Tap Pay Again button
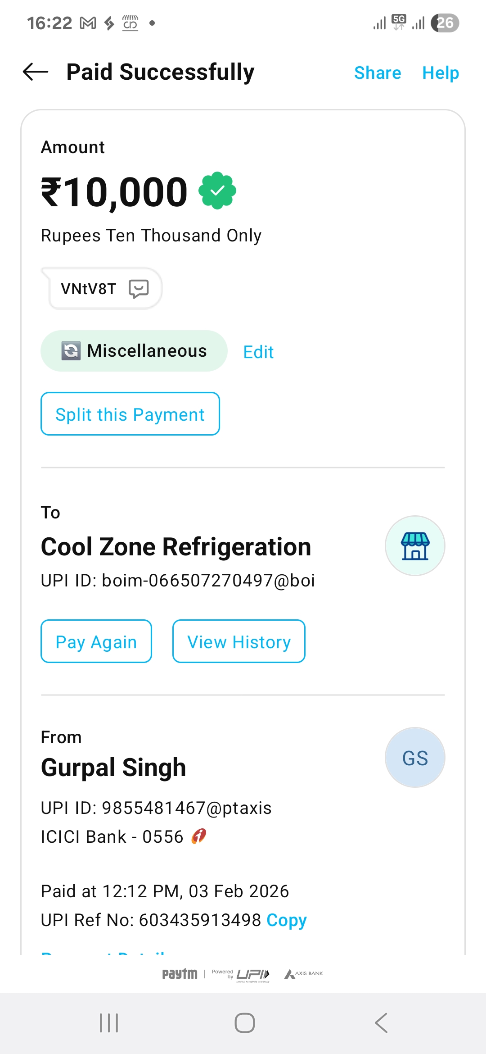This screenshot has width=486, height=1054. [x=96, y=641]
